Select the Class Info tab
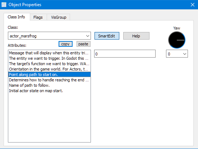The height and width of the screenshot is (149, 198). pos(16,17)
